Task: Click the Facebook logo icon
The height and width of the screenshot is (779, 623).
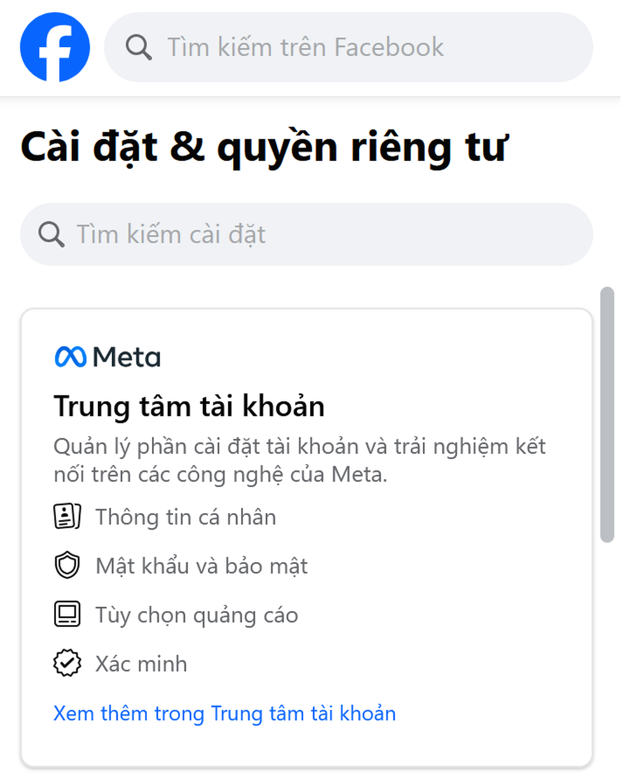Action: pos(55,47)
